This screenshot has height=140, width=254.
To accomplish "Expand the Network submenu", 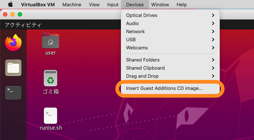I will point(170,31).
